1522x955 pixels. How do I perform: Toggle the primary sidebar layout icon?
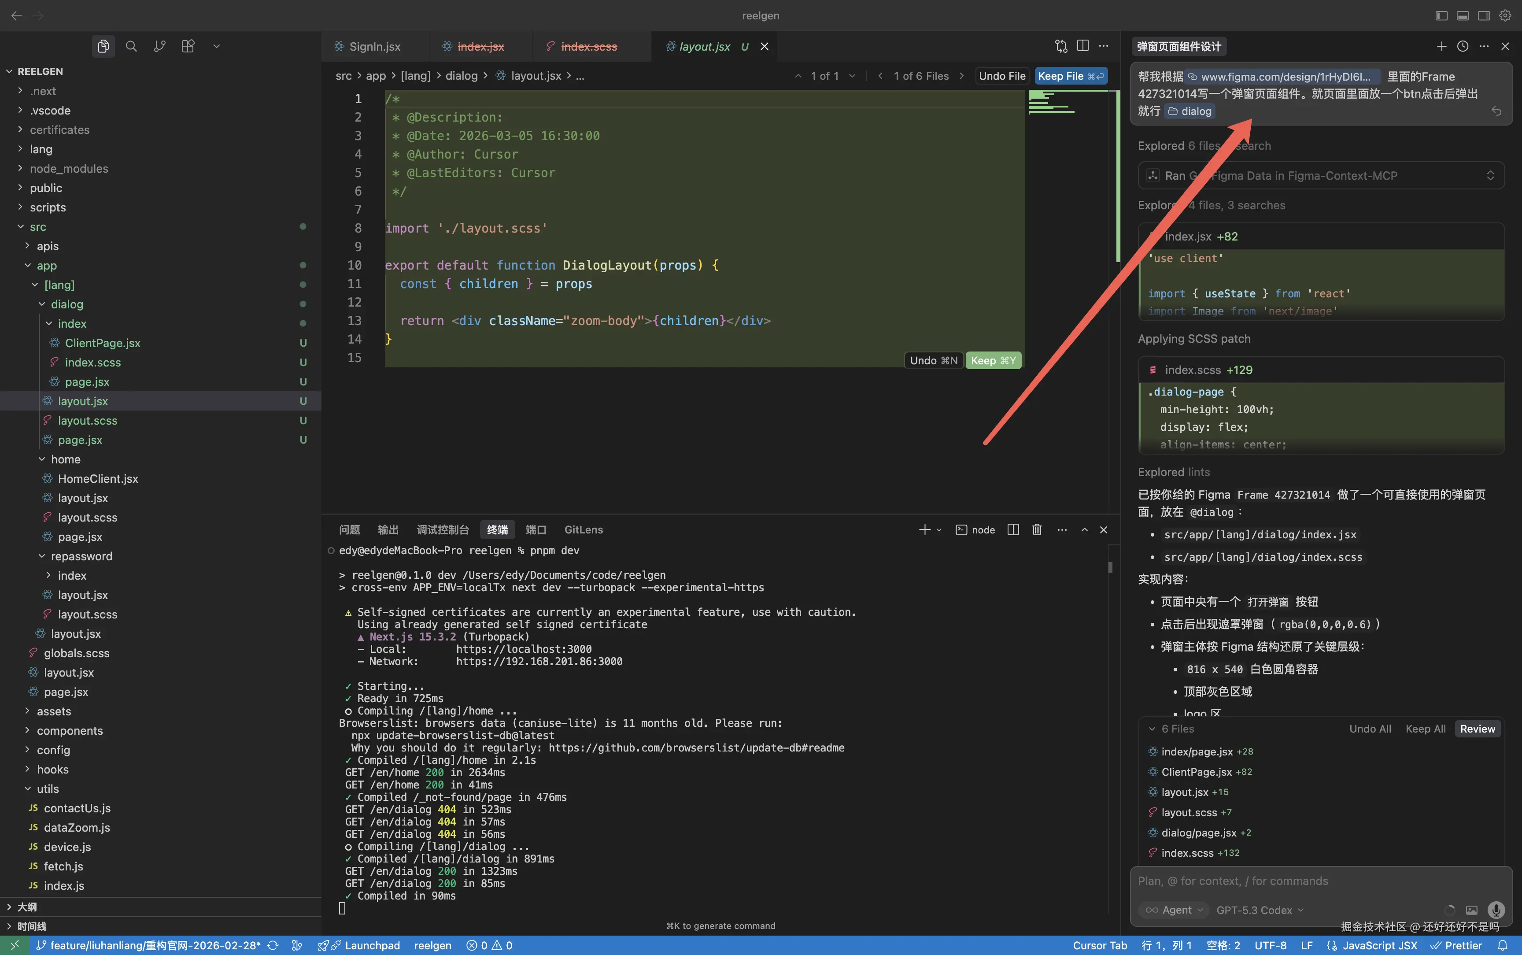coord(1441,16)
